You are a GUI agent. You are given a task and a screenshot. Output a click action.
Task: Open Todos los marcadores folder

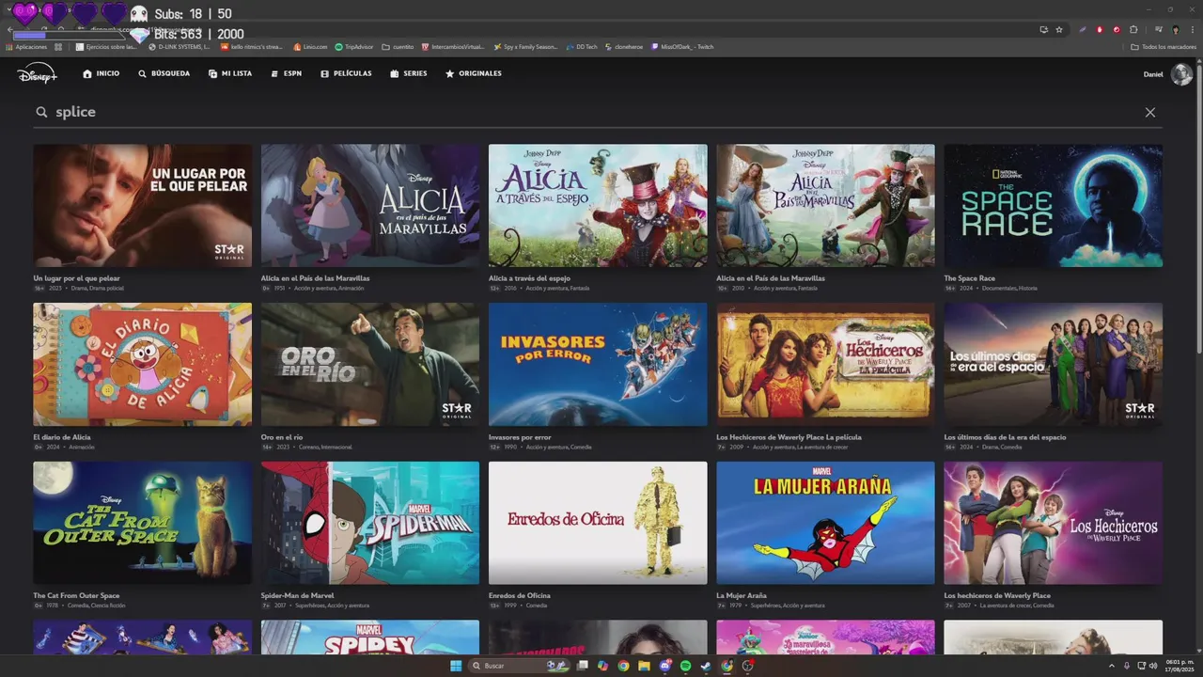(1164, 46)
